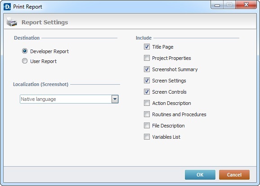The width and height of the screenshot is (260, 186).
Task: Close the Print Report dialog
Action: pyautogui.click(x=246, y=5)
